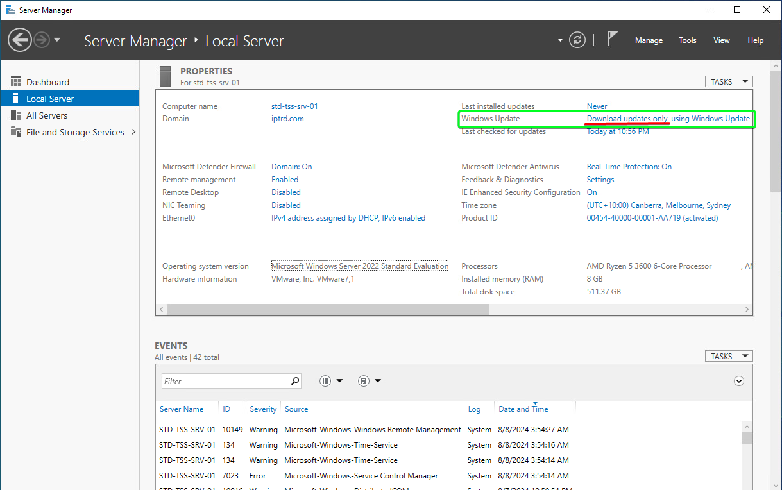The width and height of the screenshot is (782, 490).
Task: Click Real-Time Protection: On link
Action: coord(629,167)
